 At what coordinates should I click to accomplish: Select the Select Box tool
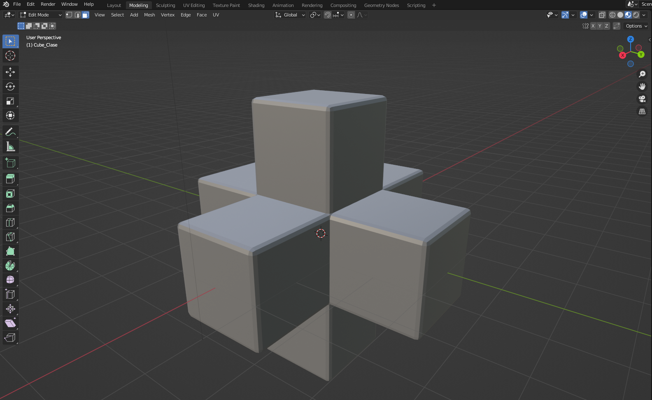pyautogui.click(x=10, y=41)
